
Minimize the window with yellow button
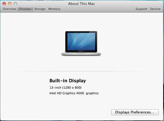click(x=10, y=4)
